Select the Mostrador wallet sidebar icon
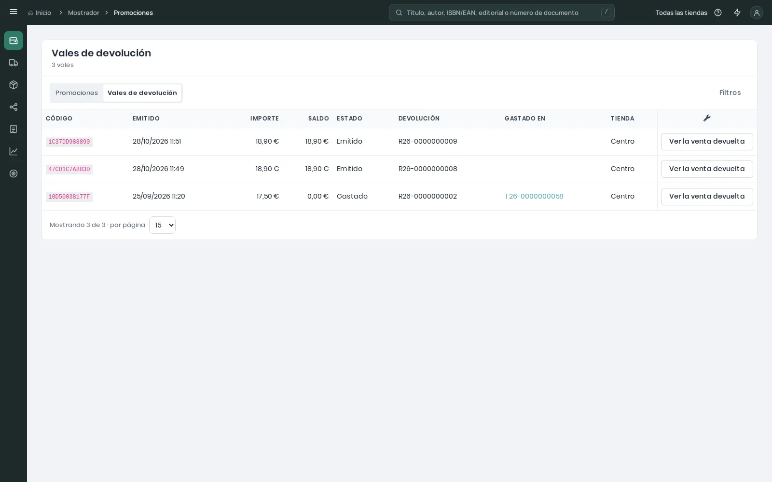The image size is (772, 482). [x=14, y=40]
